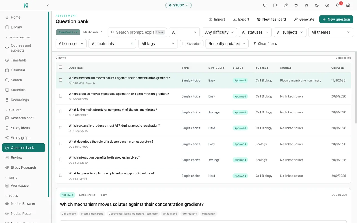Open Review in the sidebar
The image size is (357, 223).
click(23, 157)
